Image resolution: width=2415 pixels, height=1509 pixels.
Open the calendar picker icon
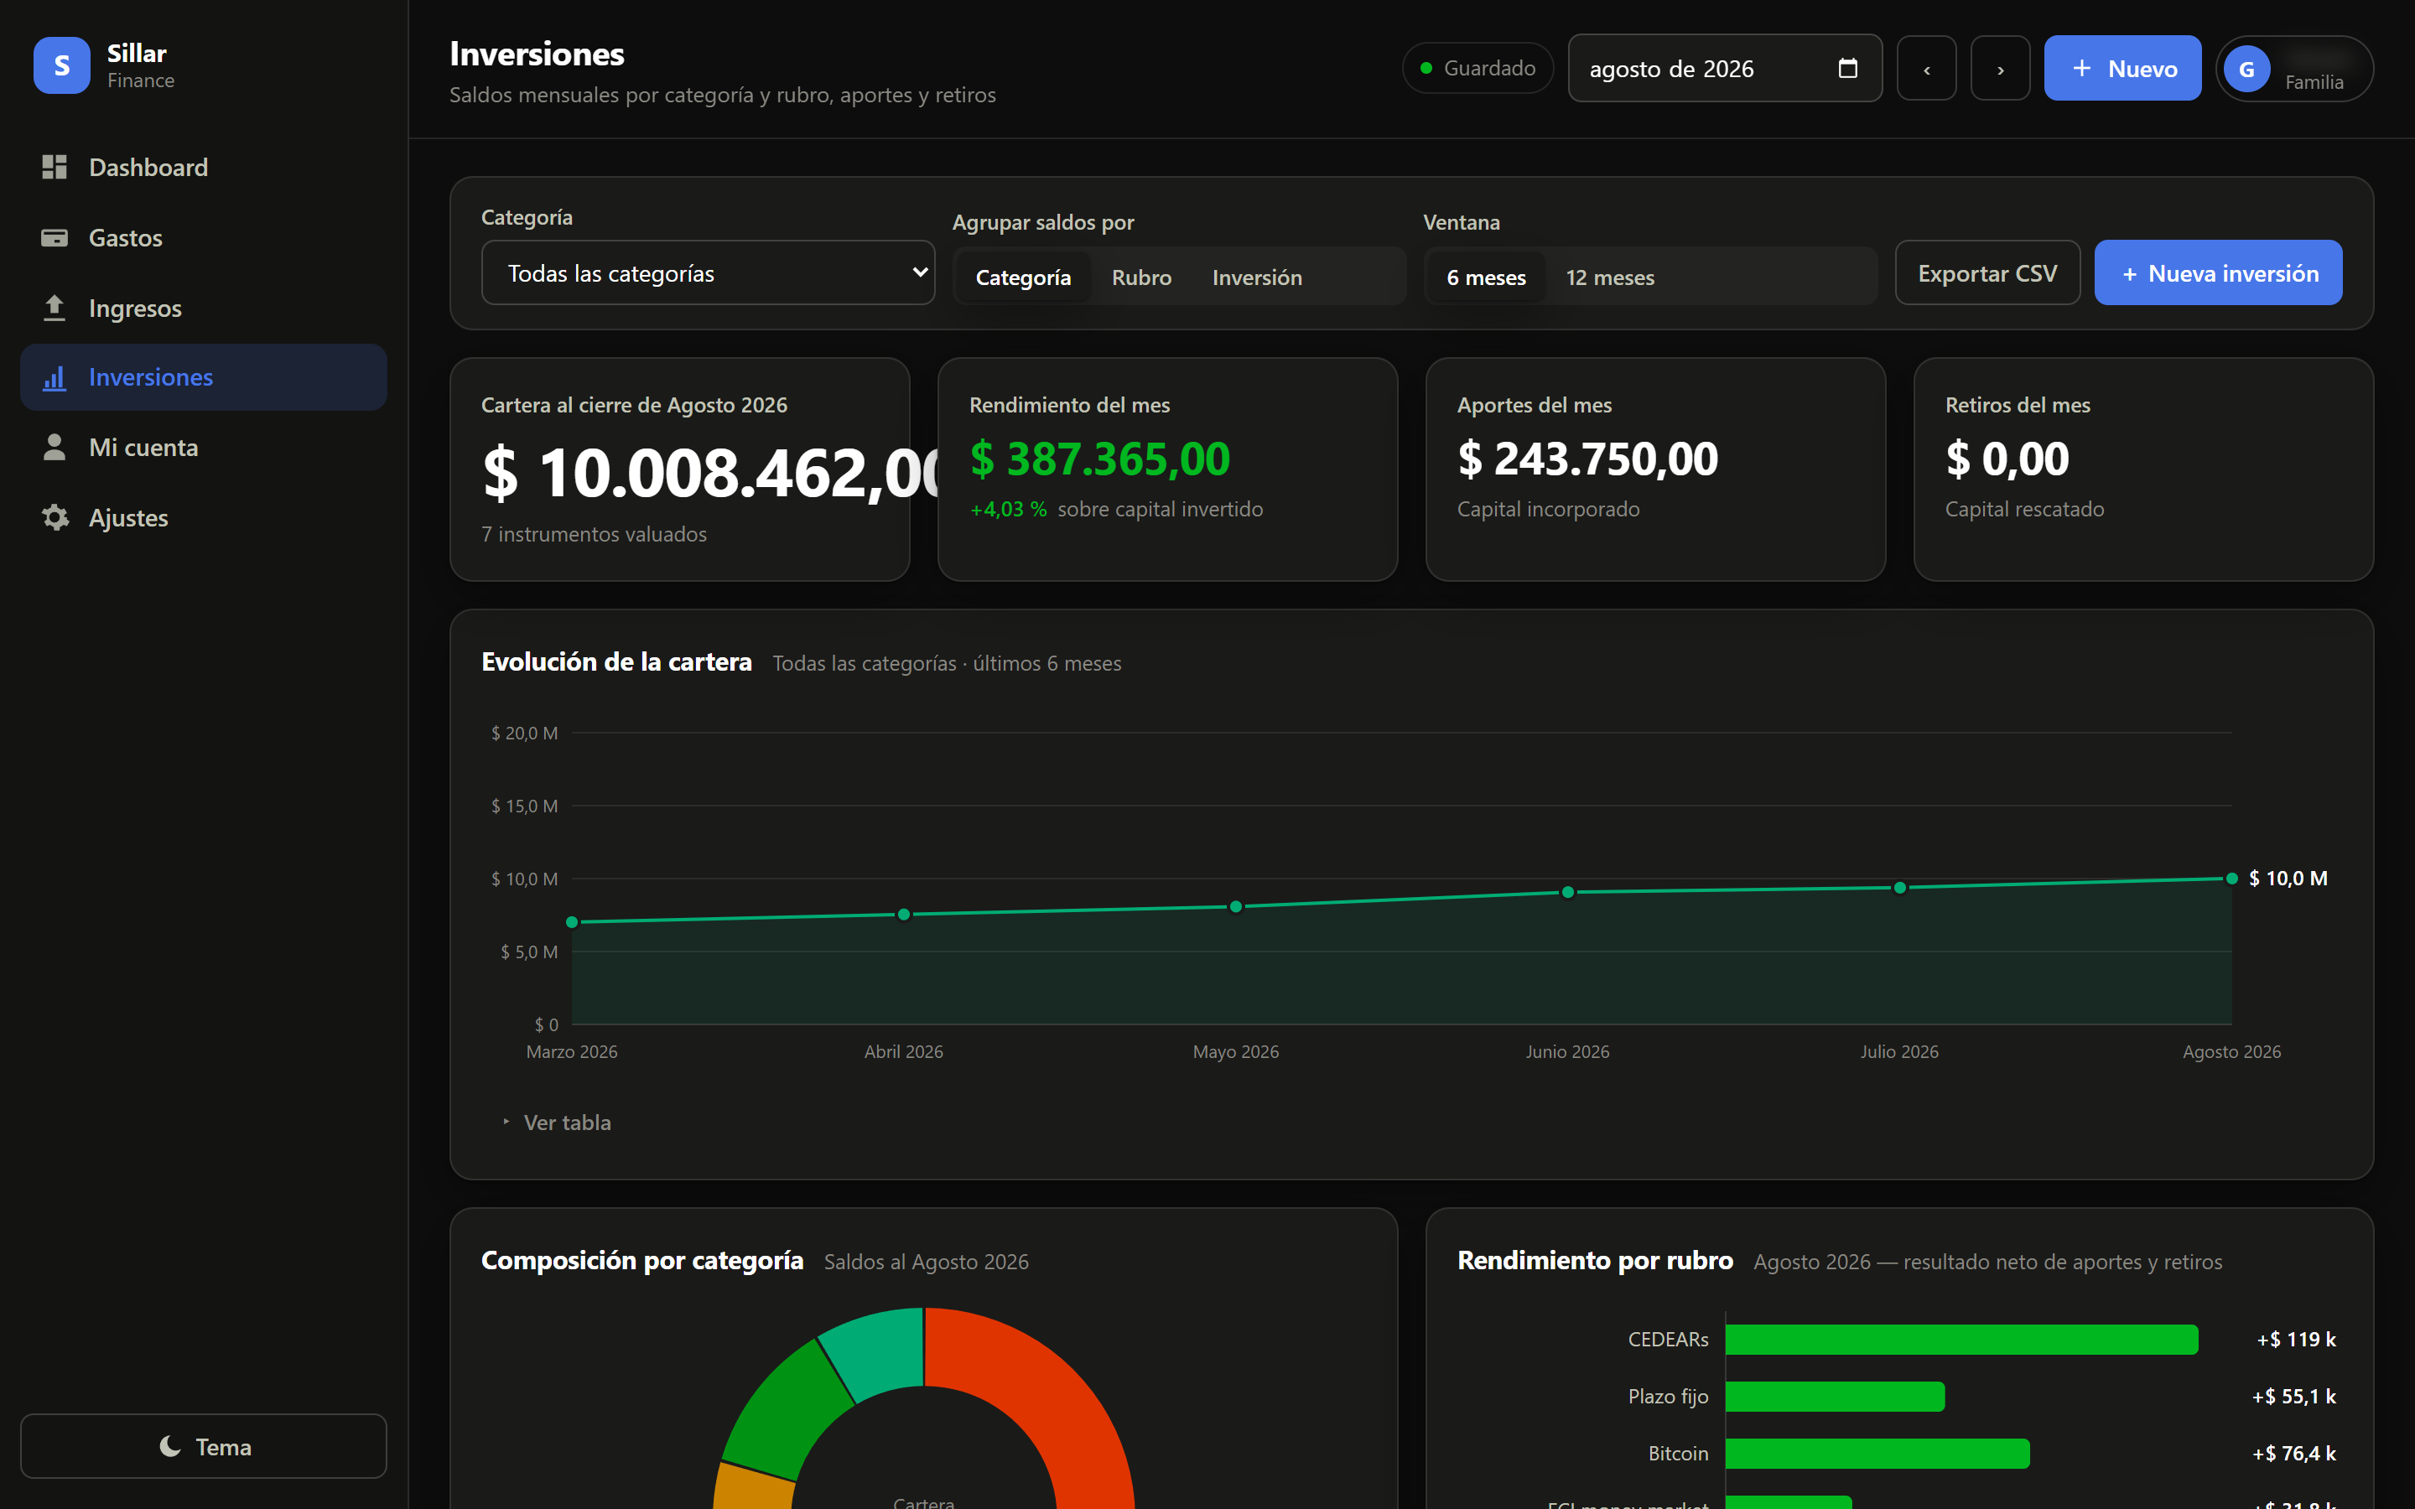1847,68
